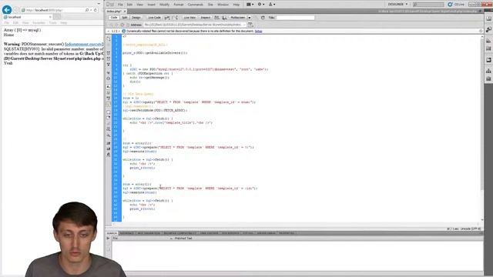Click the document Title field

[295, 18]
